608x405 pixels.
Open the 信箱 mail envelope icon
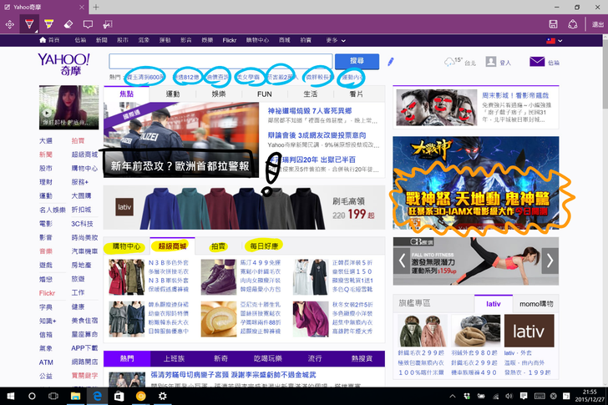click(537, 62)
